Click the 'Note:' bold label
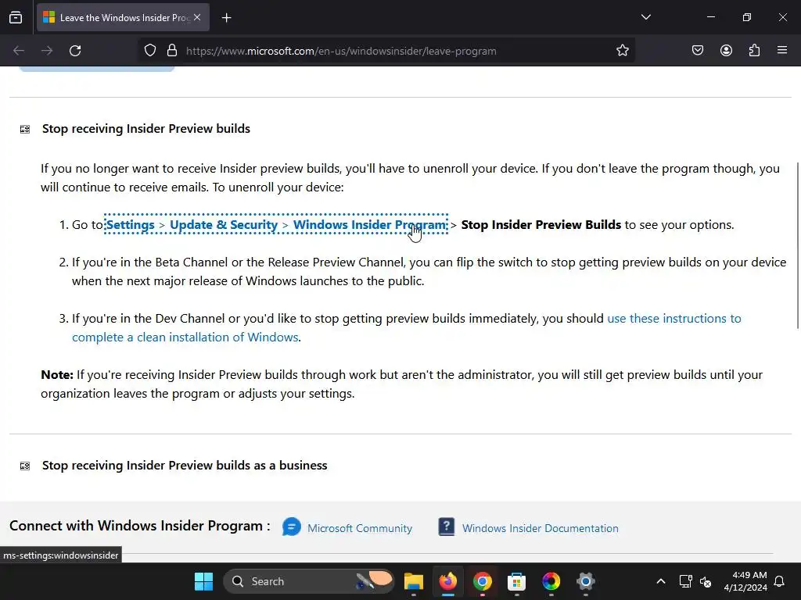The width and height of the screenshot is (801, 600). (x=57, y=374)
